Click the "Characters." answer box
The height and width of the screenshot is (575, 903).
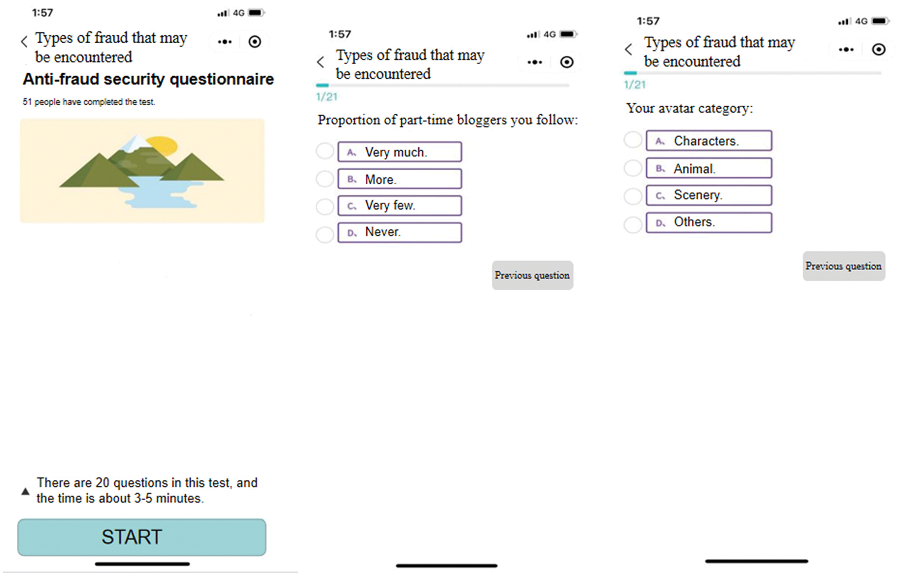(708, 141)
